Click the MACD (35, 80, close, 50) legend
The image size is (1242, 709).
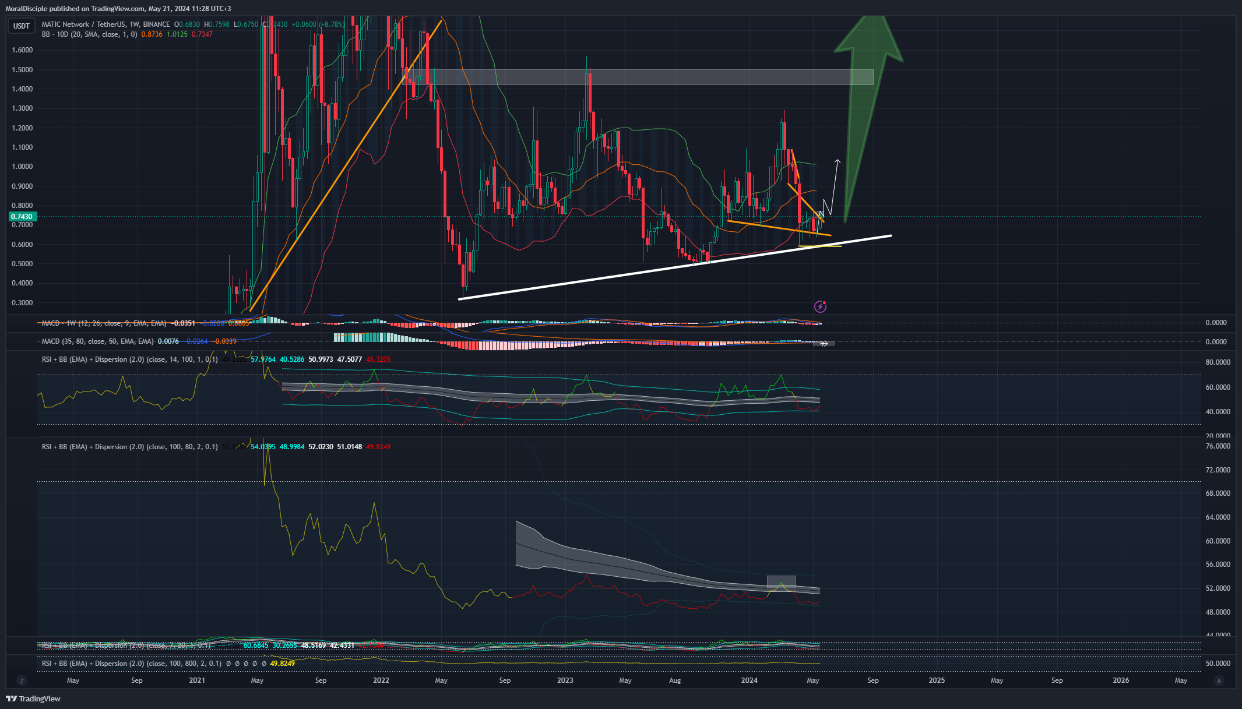coord(97,341)
